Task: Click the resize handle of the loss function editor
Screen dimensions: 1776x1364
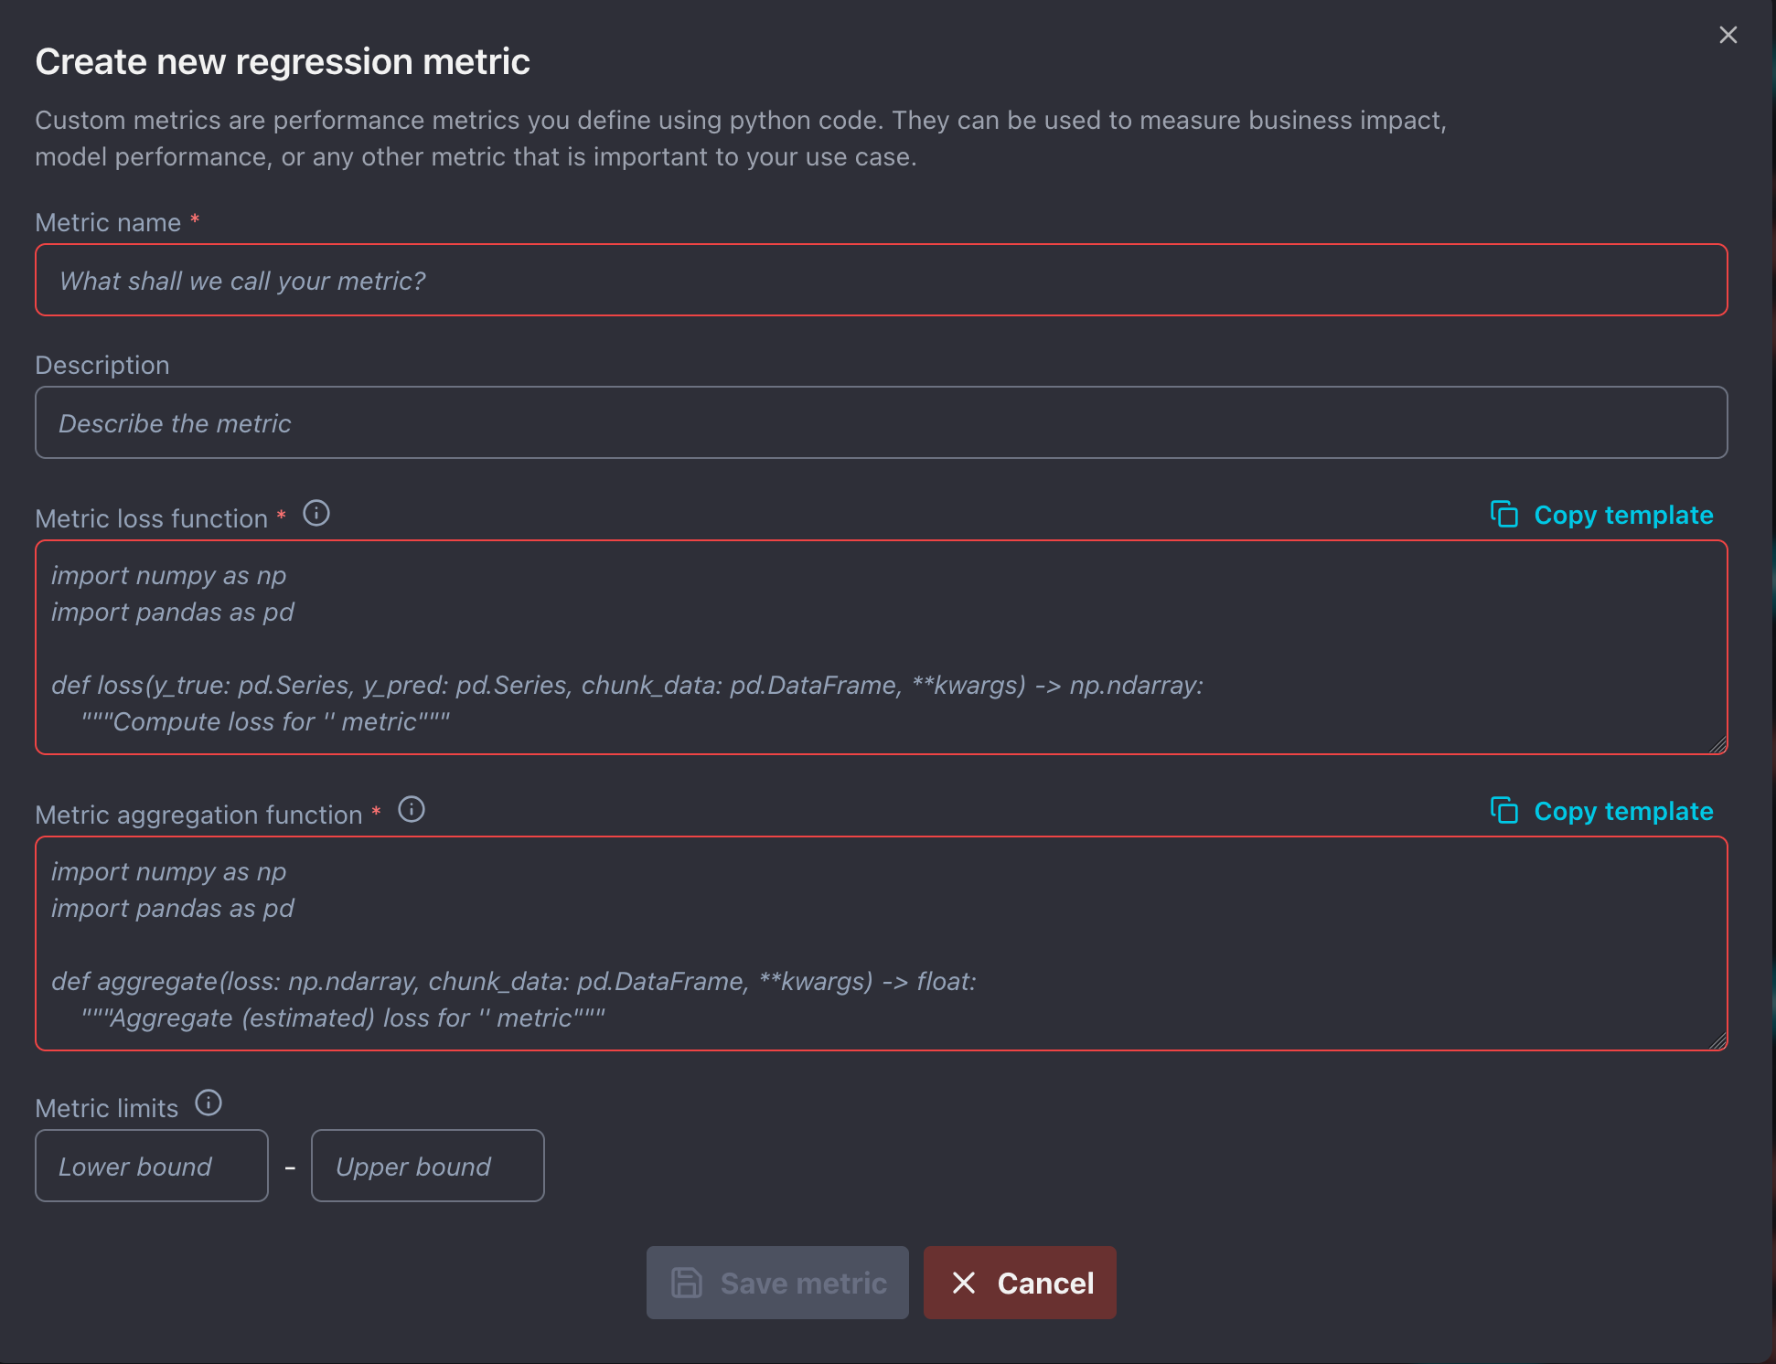Action: [1717, 743]
